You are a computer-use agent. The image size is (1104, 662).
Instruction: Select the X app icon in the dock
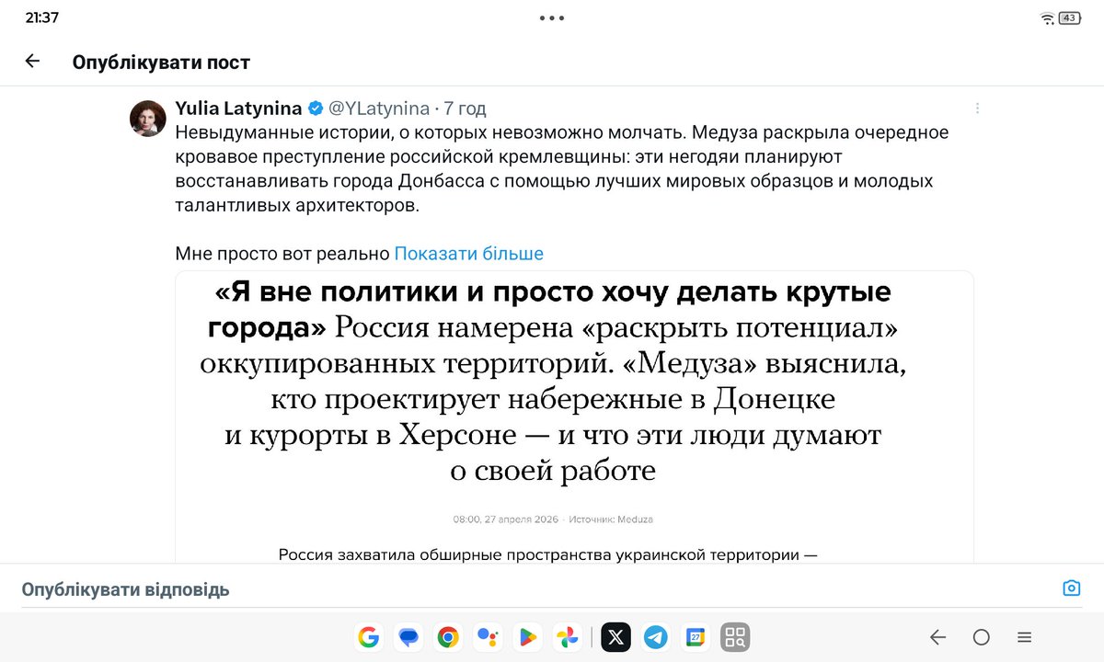point(615,637)
